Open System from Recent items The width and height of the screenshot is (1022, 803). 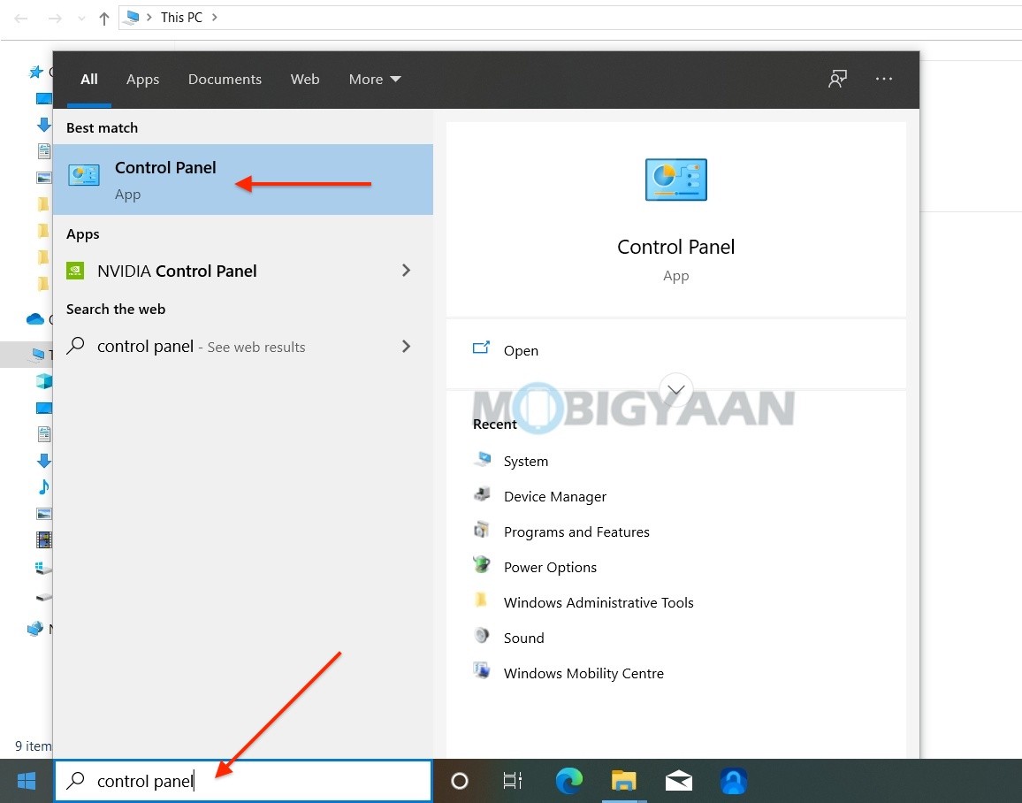click(526, 461)
